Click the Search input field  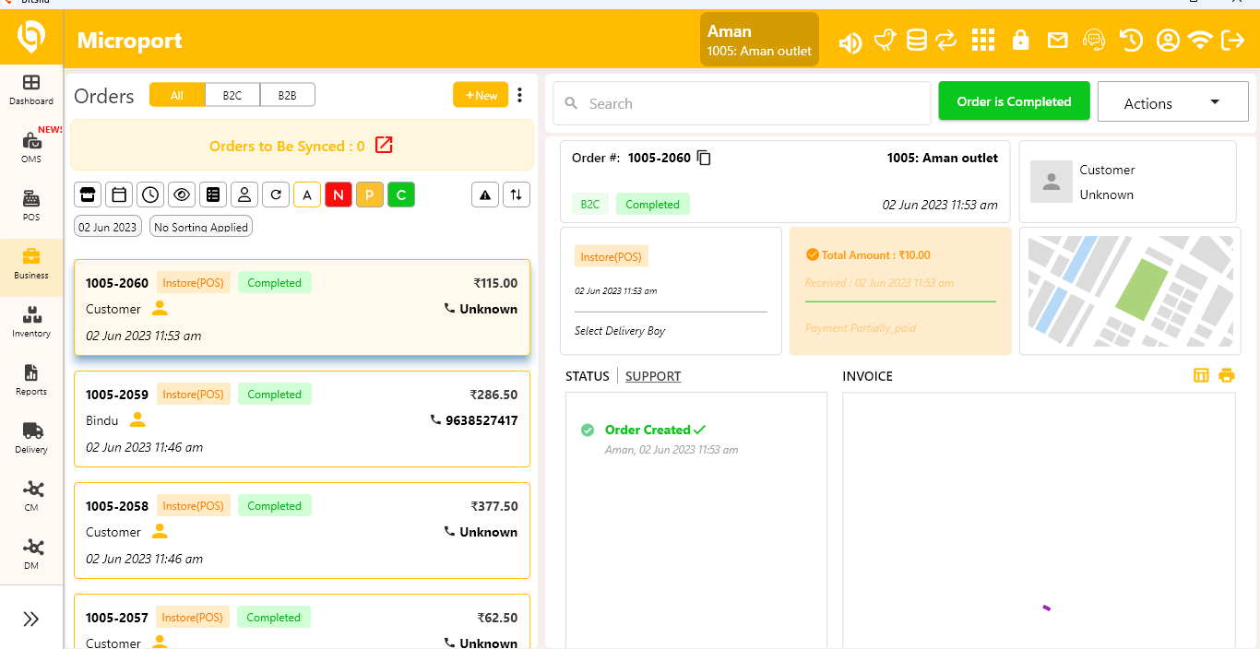742,103
